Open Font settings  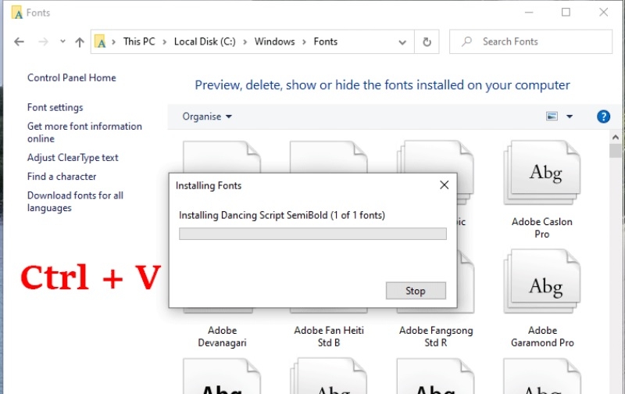(55, 107)
